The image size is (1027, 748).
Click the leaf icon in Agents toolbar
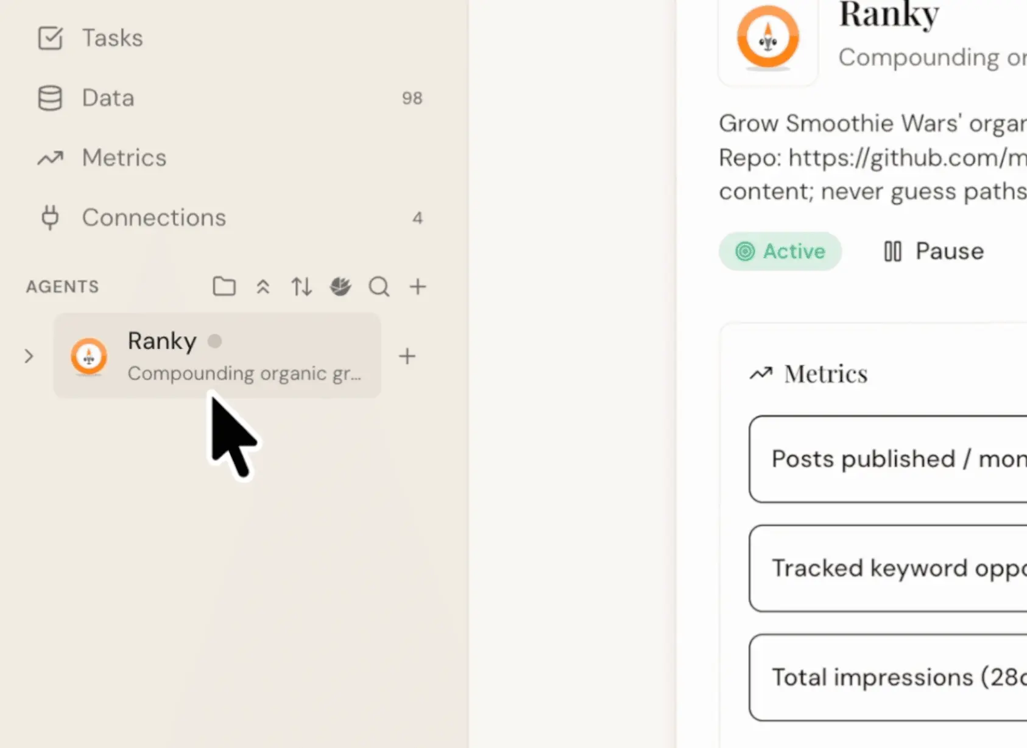point(341,286)
